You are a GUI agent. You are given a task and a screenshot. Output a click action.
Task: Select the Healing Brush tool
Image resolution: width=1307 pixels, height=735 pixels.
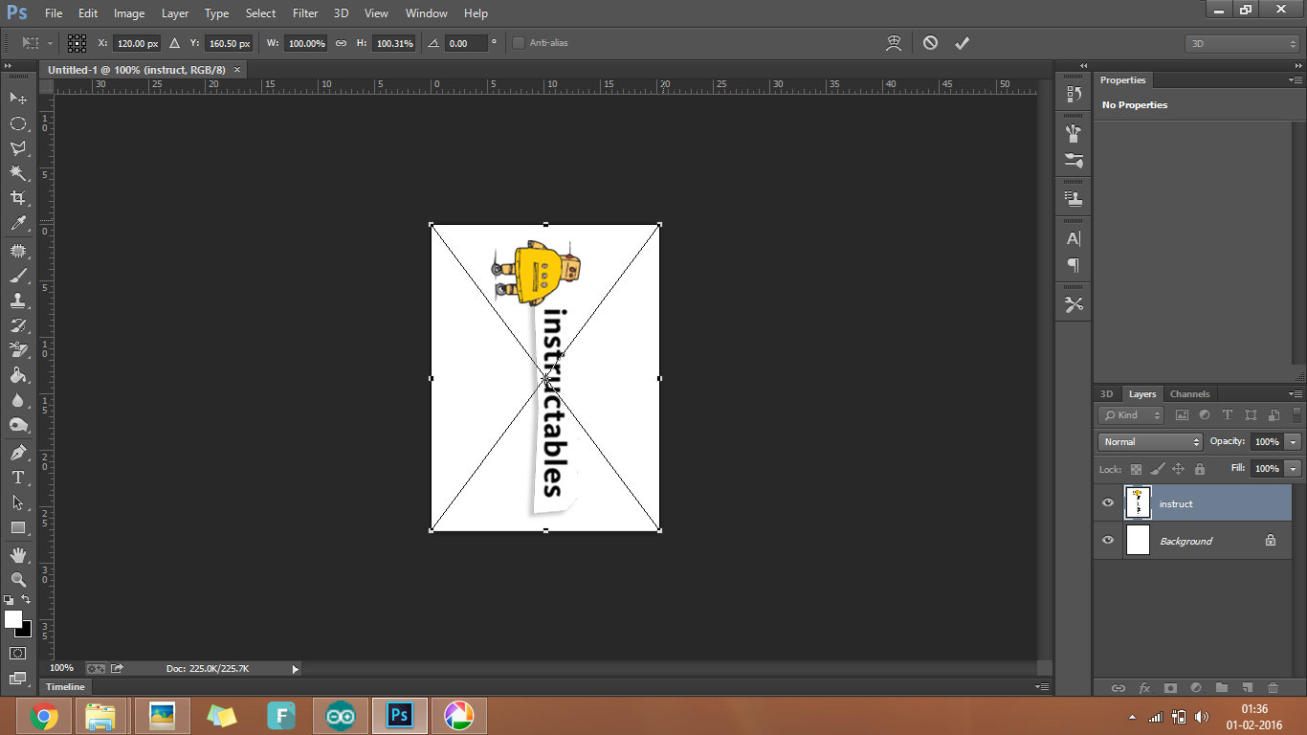click(18, 251)
